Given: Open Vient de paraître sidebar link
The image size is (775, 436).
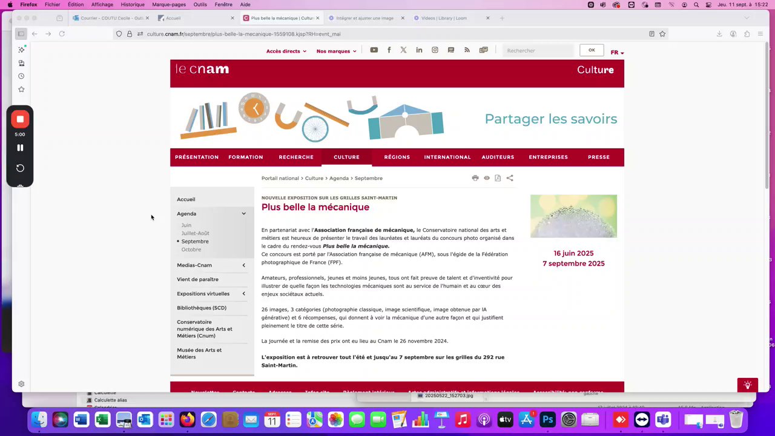Looking at the screenshot, I should [198, 279].
